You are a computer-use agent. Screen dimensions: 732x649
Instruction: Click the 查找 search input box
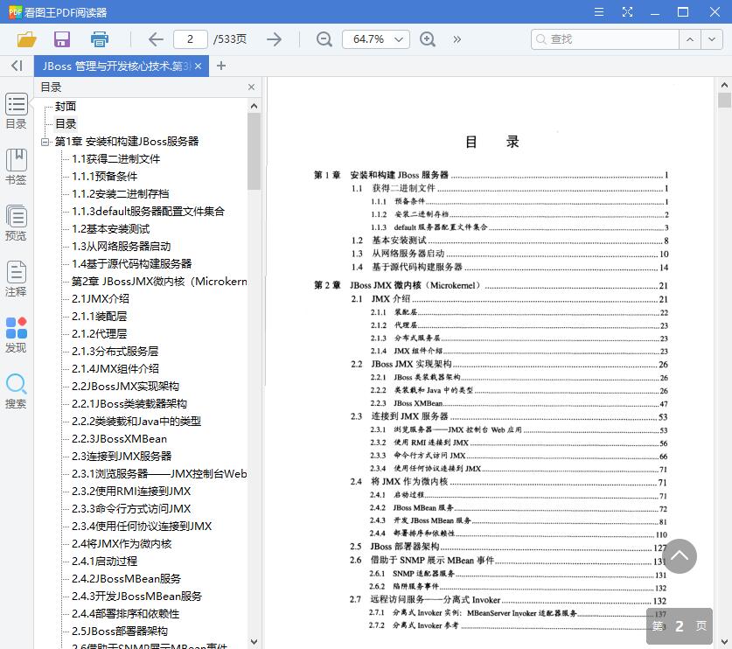click(605, 39)
